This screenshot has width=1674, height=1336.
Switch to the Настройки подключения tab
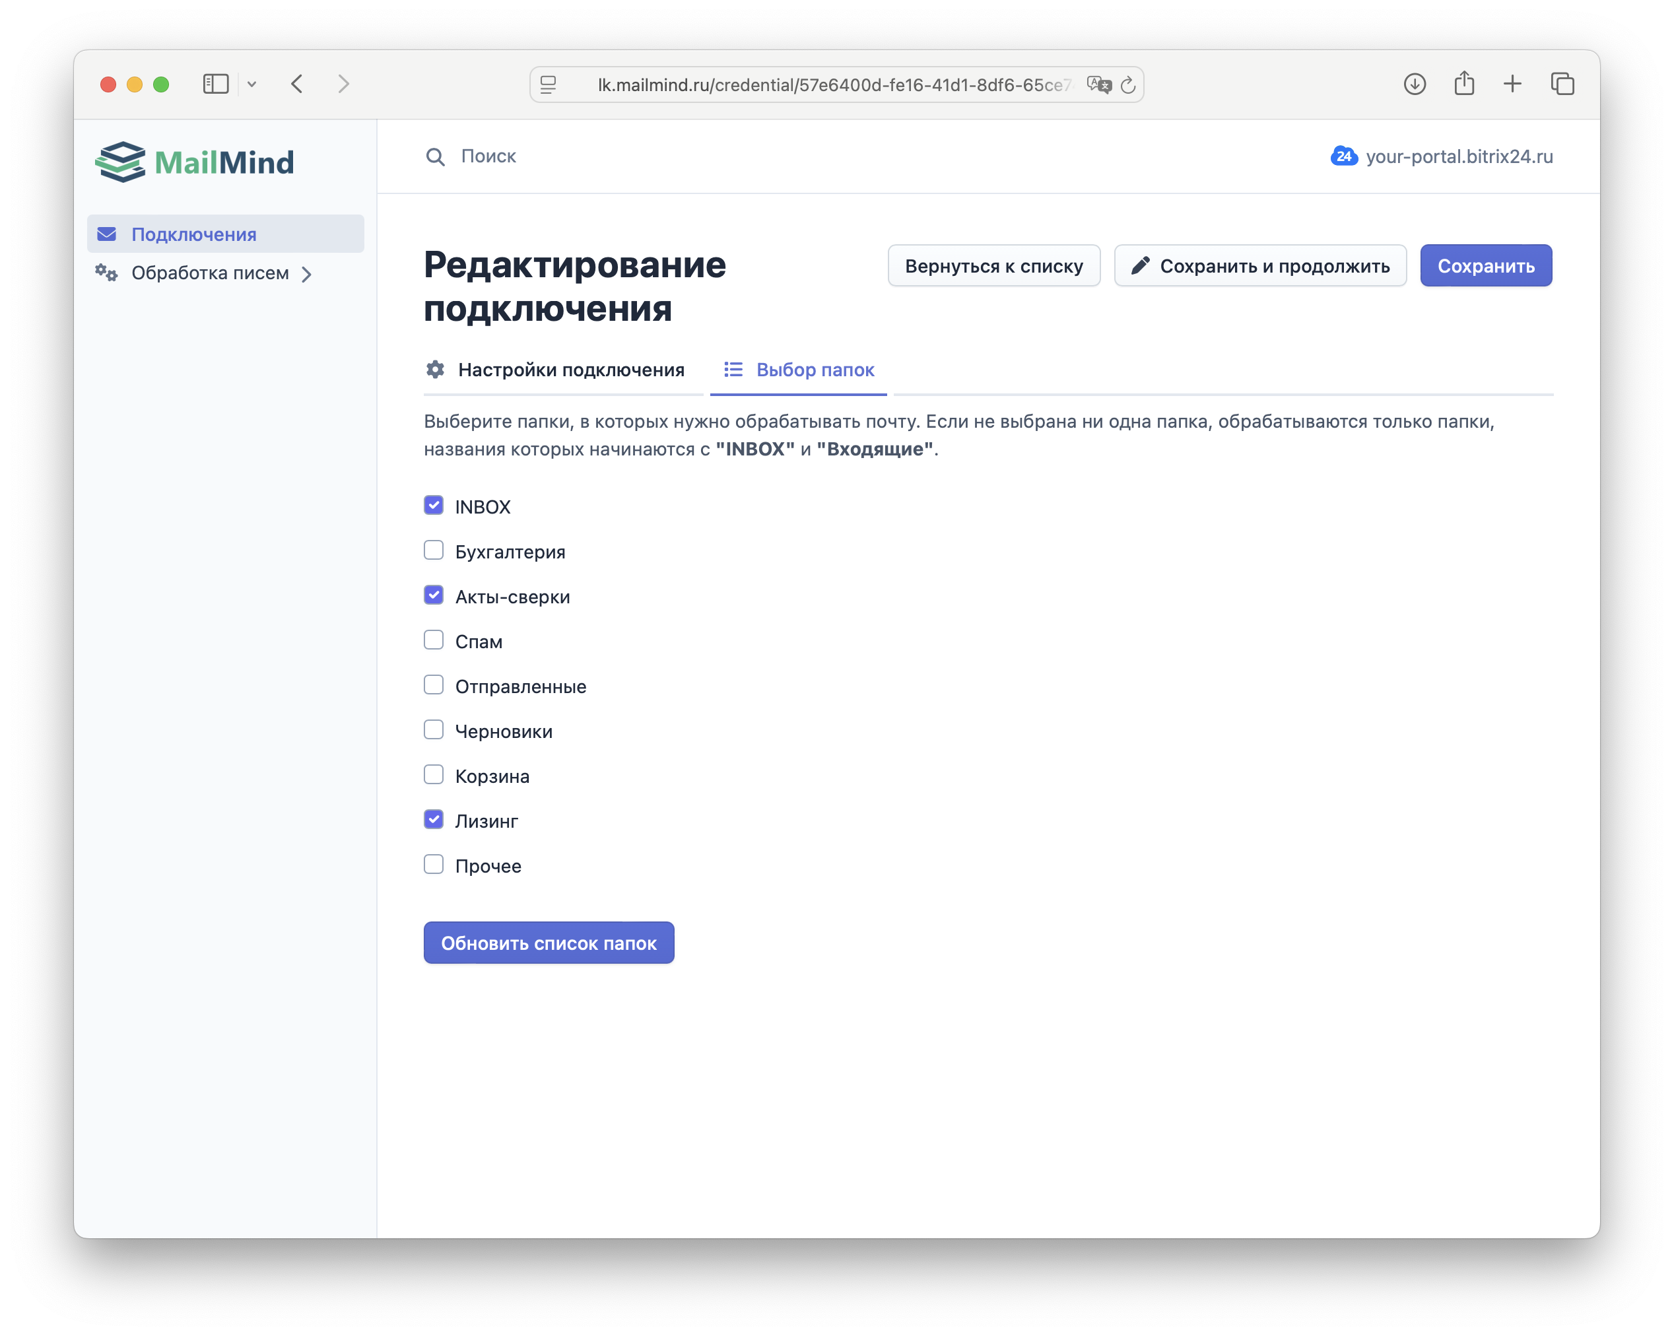(x=572, y=370)
